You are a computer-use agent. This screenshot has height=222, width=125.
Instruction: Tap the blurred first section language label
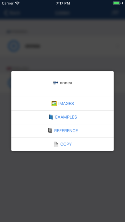coord(17,32)
